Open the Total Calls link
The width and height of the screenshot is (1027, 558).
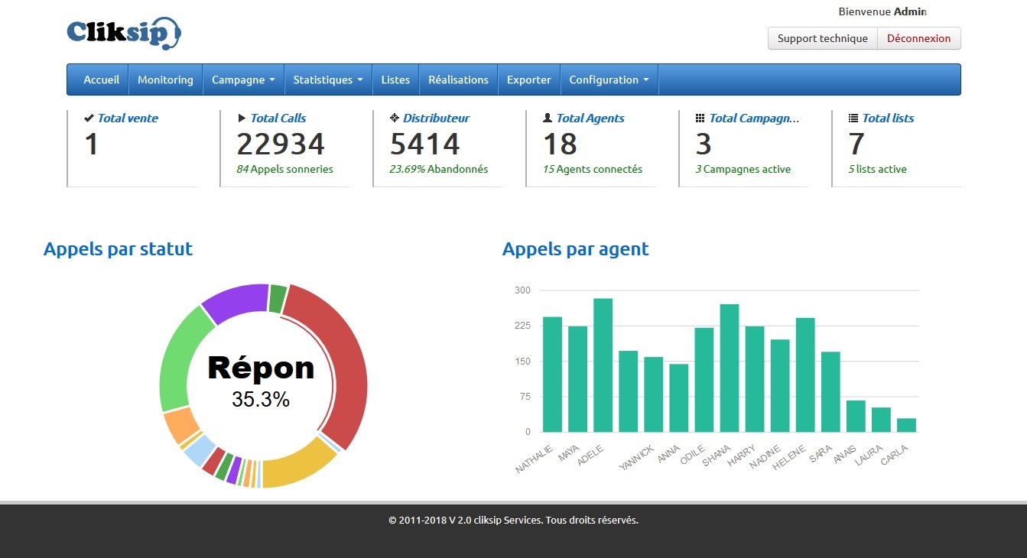tap(278, 118)
